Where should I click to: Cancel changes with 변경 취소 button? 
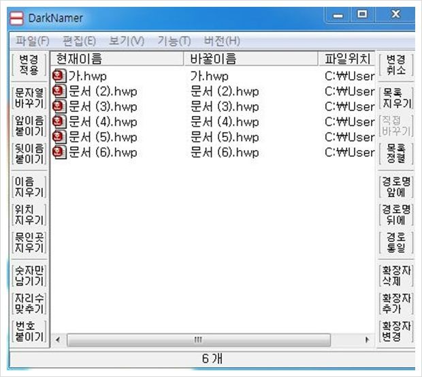(396, 65)
